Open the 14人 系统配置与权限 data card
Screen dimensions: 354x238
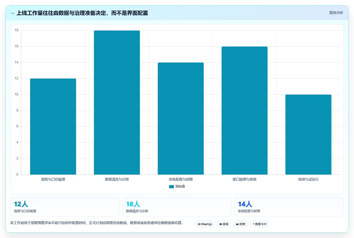coord(289,207)
